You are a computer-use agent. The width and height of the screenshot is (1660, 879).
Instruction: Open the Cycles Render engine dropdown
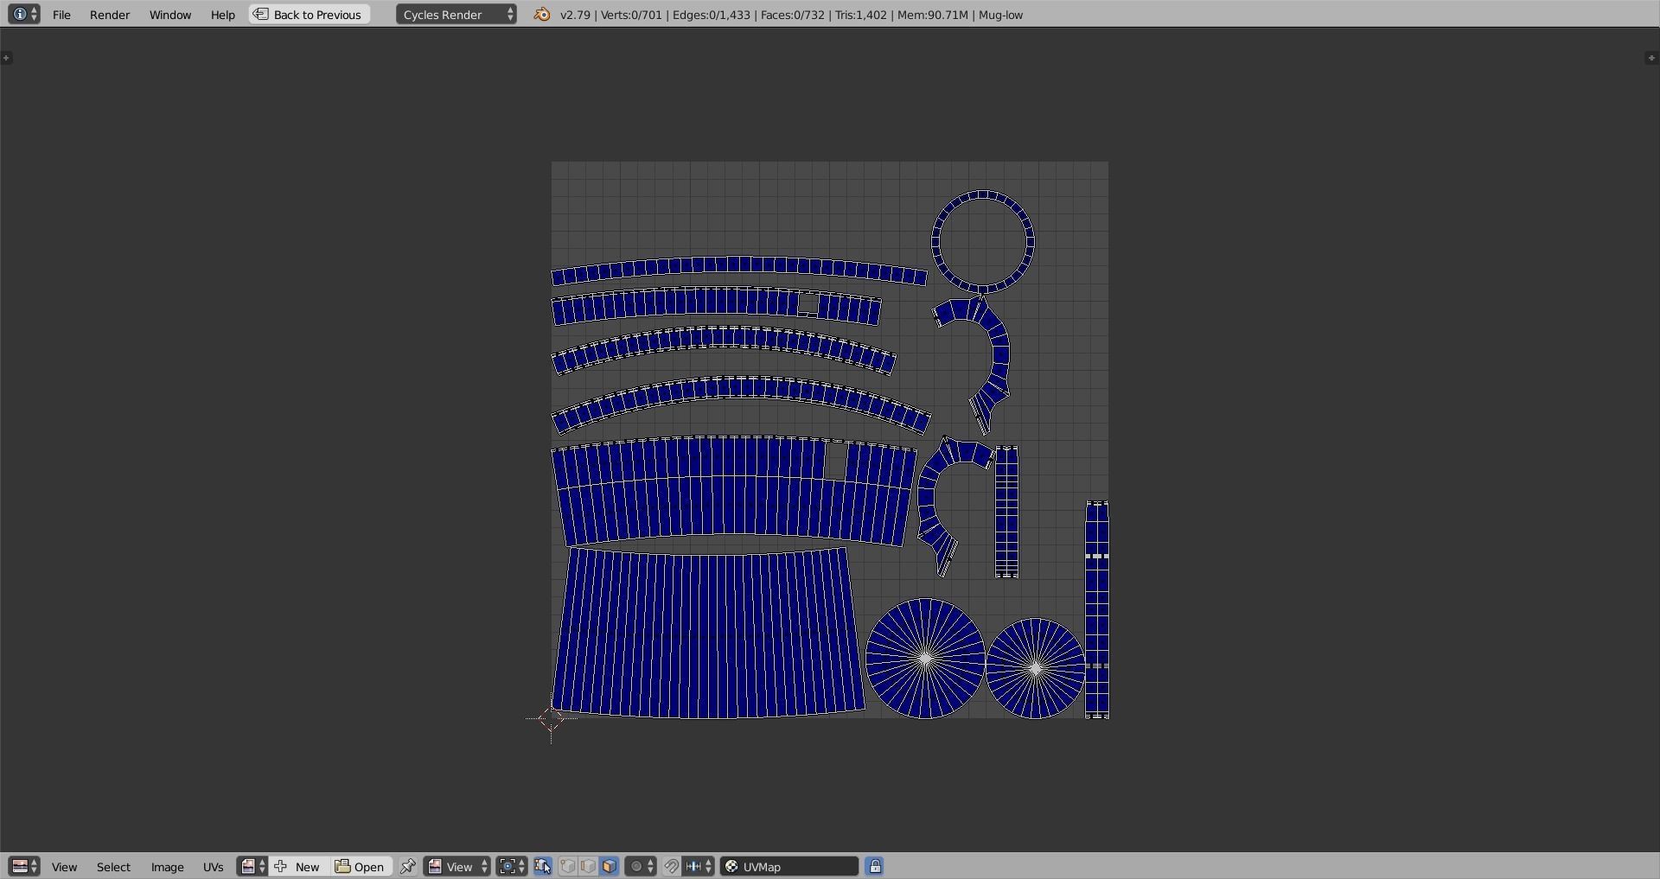(x=456, y=15)
